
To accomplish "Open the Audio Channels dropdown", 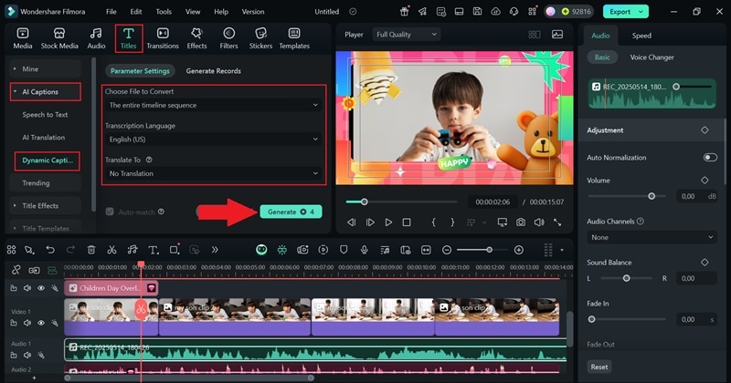I will [652, 237].
